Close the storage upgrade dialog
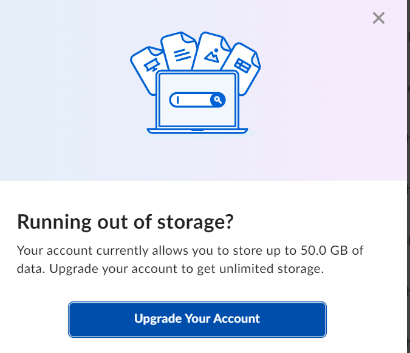 (x=378, y=18)
